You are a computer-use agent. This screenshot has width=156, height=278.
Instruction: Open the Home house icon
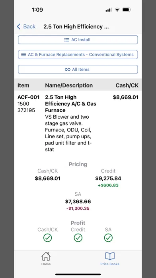46,256
